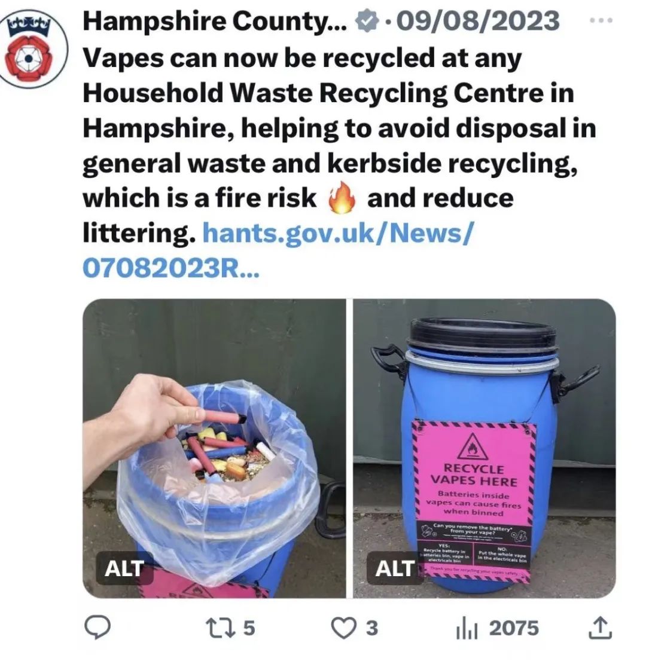Click the verified badge next to Hampshire County

(367, 21)
